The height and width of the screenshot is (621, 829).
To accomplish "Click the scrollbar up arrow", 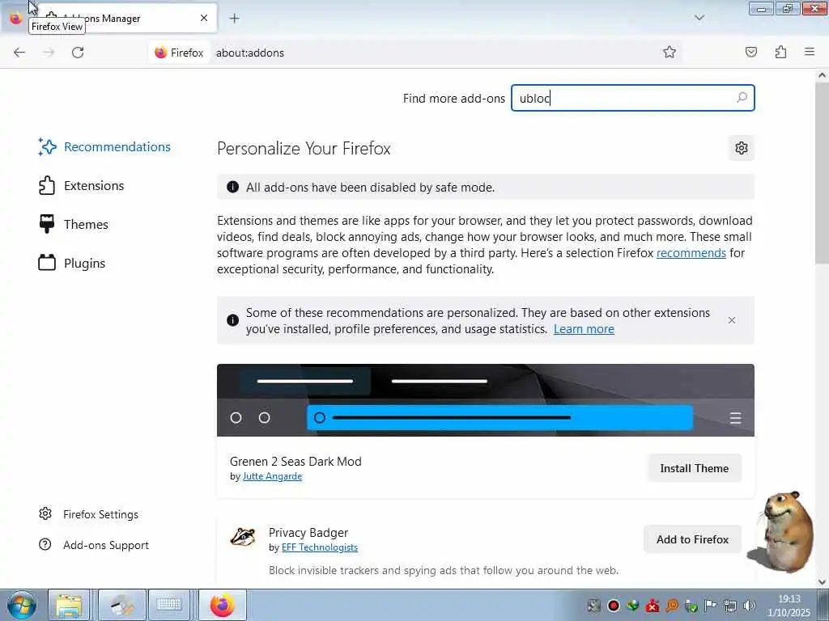I will pos(822,75).
